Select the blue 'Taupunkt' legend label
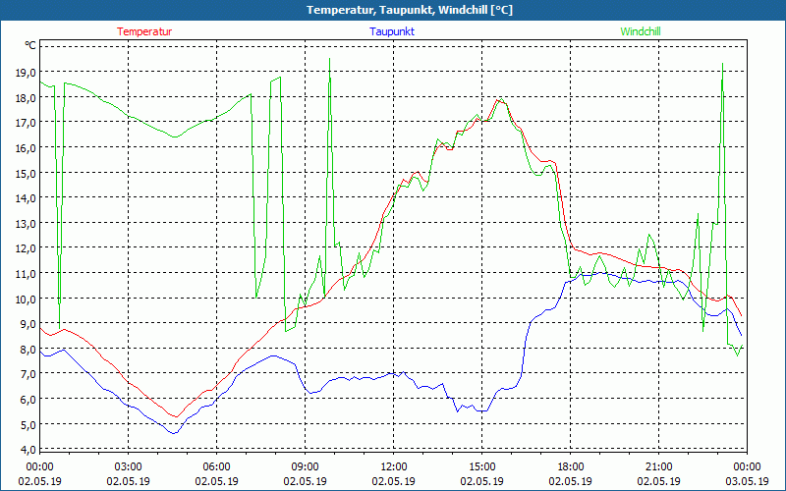Image resolution: width=786 pixels, height=491 pixels. 392,31
